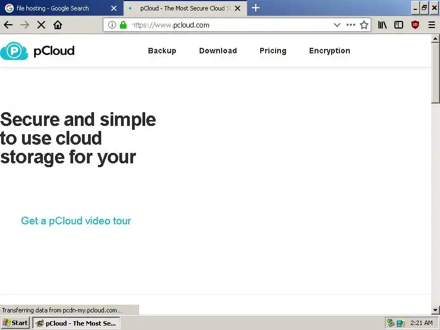The width and height of the screenshot is (440, 330).
Task: Show site information via the info icon
Action: pyautogui.click(x=112, y=25)
